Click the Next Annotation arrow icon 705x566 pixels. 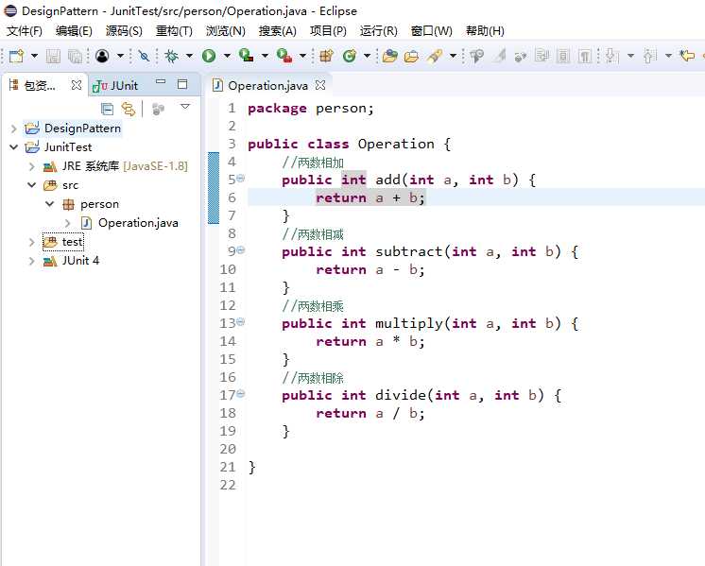(611, 56)
